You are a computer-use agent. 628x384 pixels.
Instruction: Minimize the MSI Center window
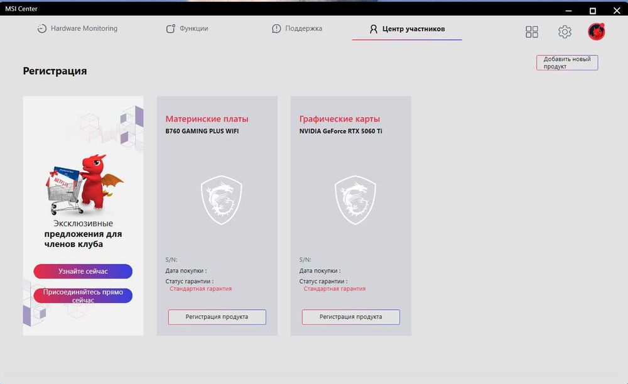coord(569,11)
